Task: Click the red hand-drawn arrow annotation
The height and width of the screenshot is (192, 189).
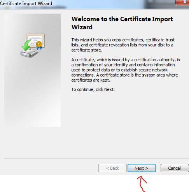Action: 142,184
